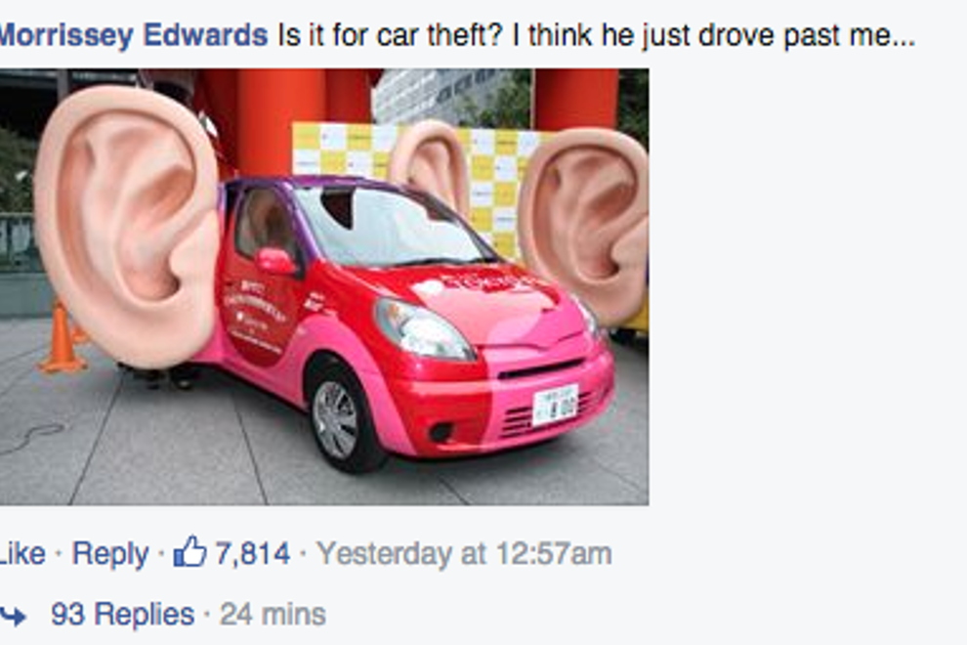Screen dimensions: 967x645
Task: Click the car's license plate in photo
Action: (x=555, y=405)
